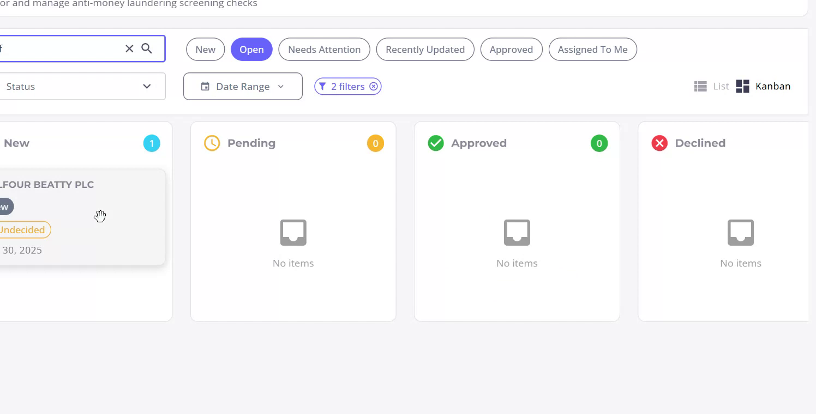Click the Approved column checkmark icon
Image resolution: width=816 pixels, height=414 pixels.
point(435,143)
